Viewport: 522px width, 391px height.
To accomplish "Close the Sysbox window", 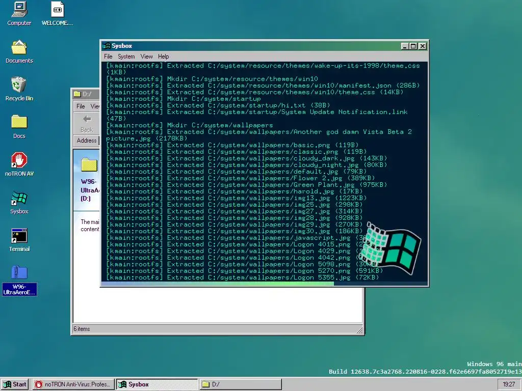I will (423, 46).
